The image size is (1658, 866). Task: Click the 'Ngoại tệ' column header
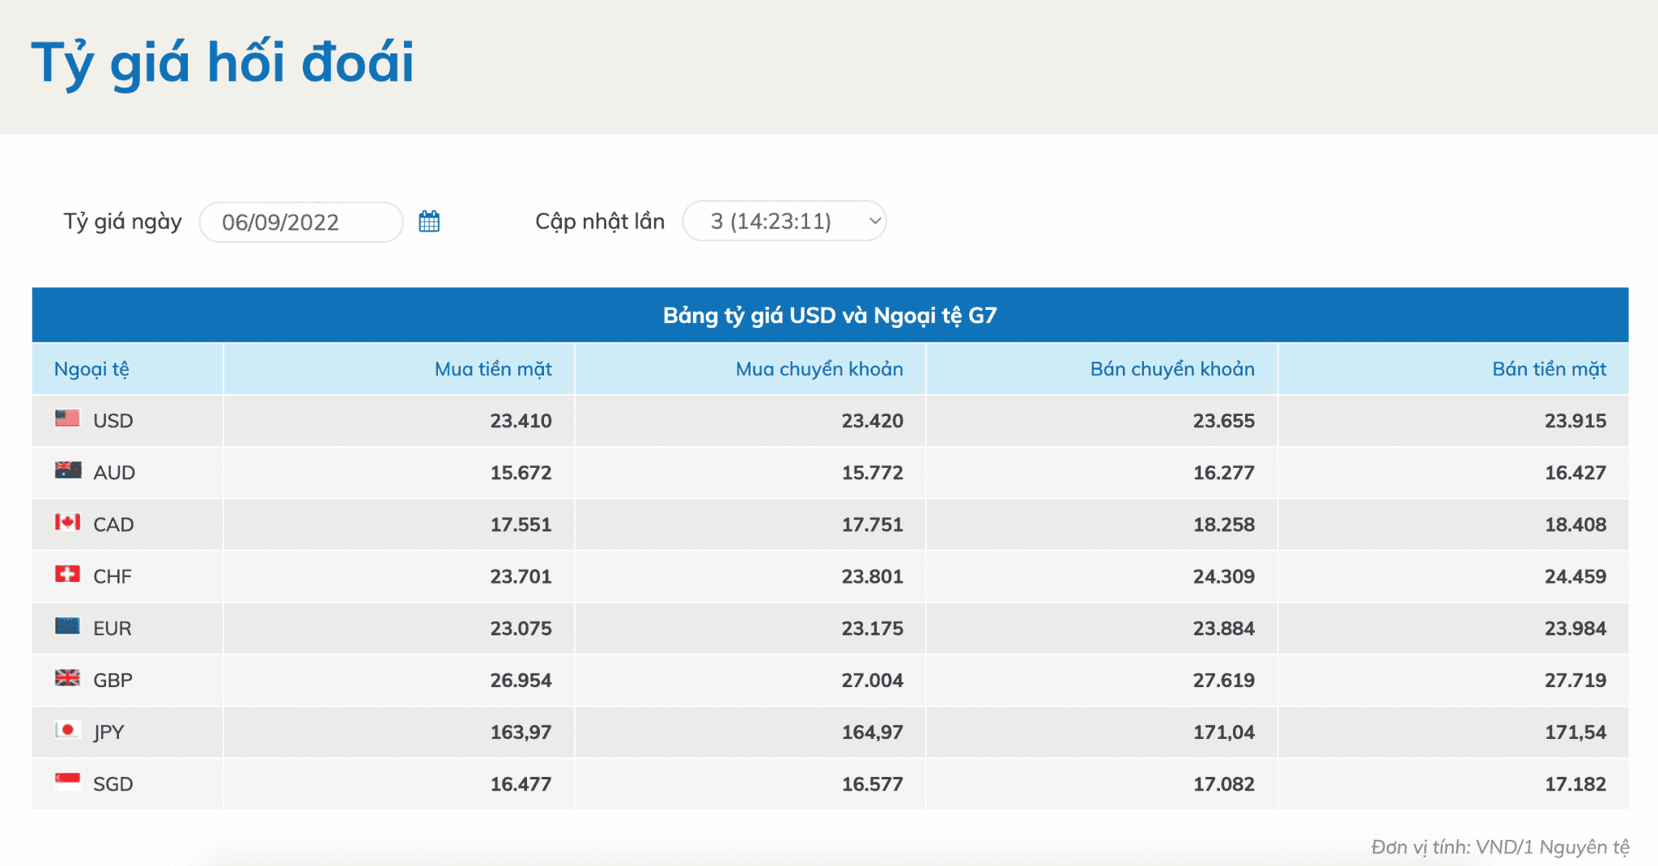click(x=91, y=369)
